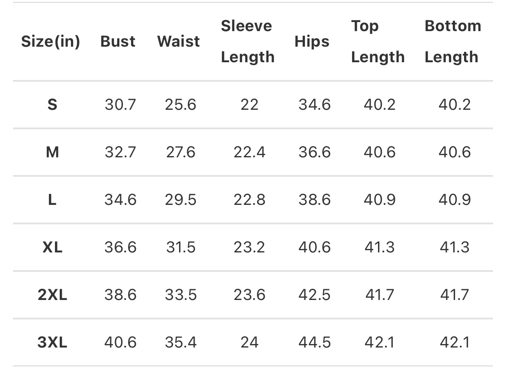
Task: Select the 3XL bottom length value 42.1
Action: click(x=455, y=342)
